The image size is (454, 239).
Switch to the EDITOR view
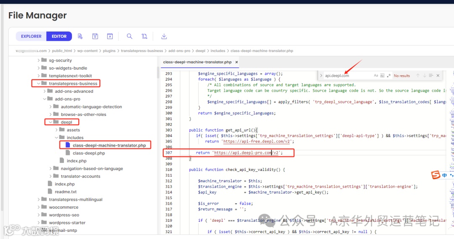pyautogui.click(x=59, y=36)
